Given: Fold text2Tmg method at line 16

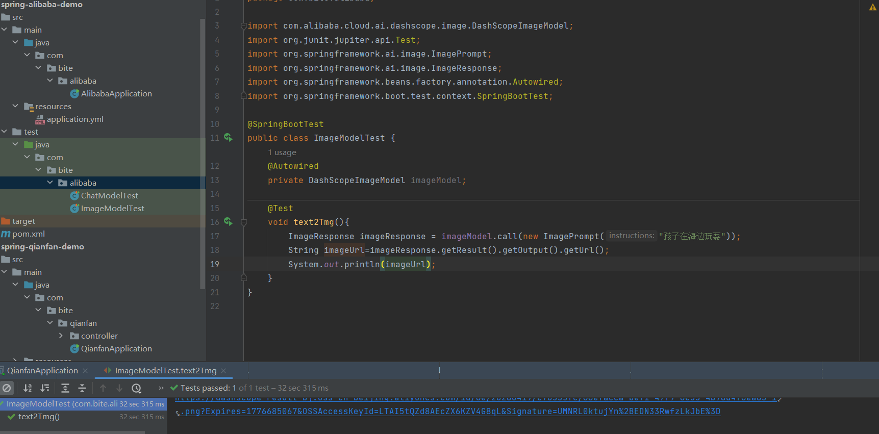Looking at the screenshot, I should 244,222.
